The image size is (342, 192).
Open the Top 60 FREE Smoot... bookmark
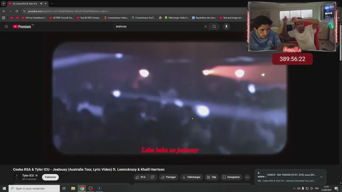coord(89,18)
